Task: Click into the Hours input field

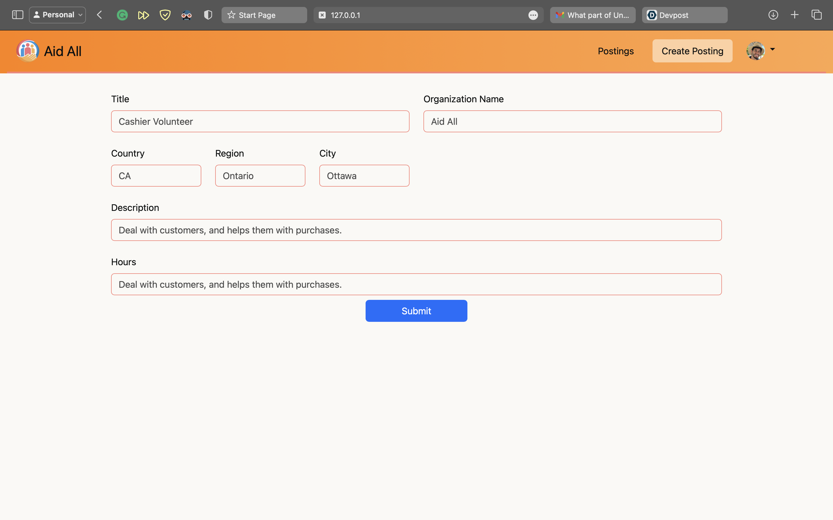Action: click(416, 284)
